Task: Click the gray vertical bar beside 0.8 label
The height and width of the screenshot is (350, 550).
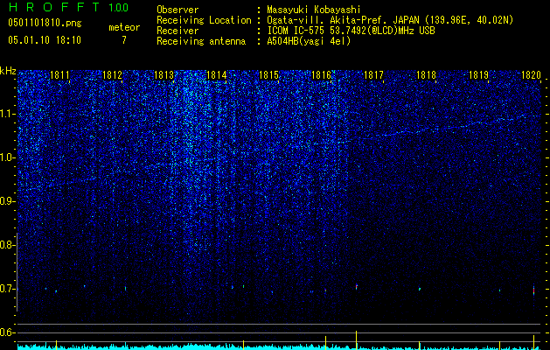Action: click(x=17, y=272)
